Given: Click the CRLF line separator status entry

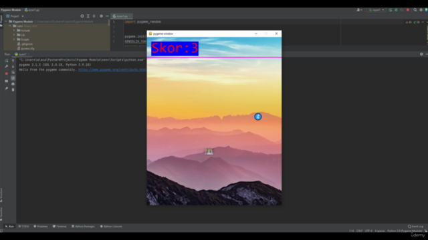Looking at the screenshot, I should 360,231.
